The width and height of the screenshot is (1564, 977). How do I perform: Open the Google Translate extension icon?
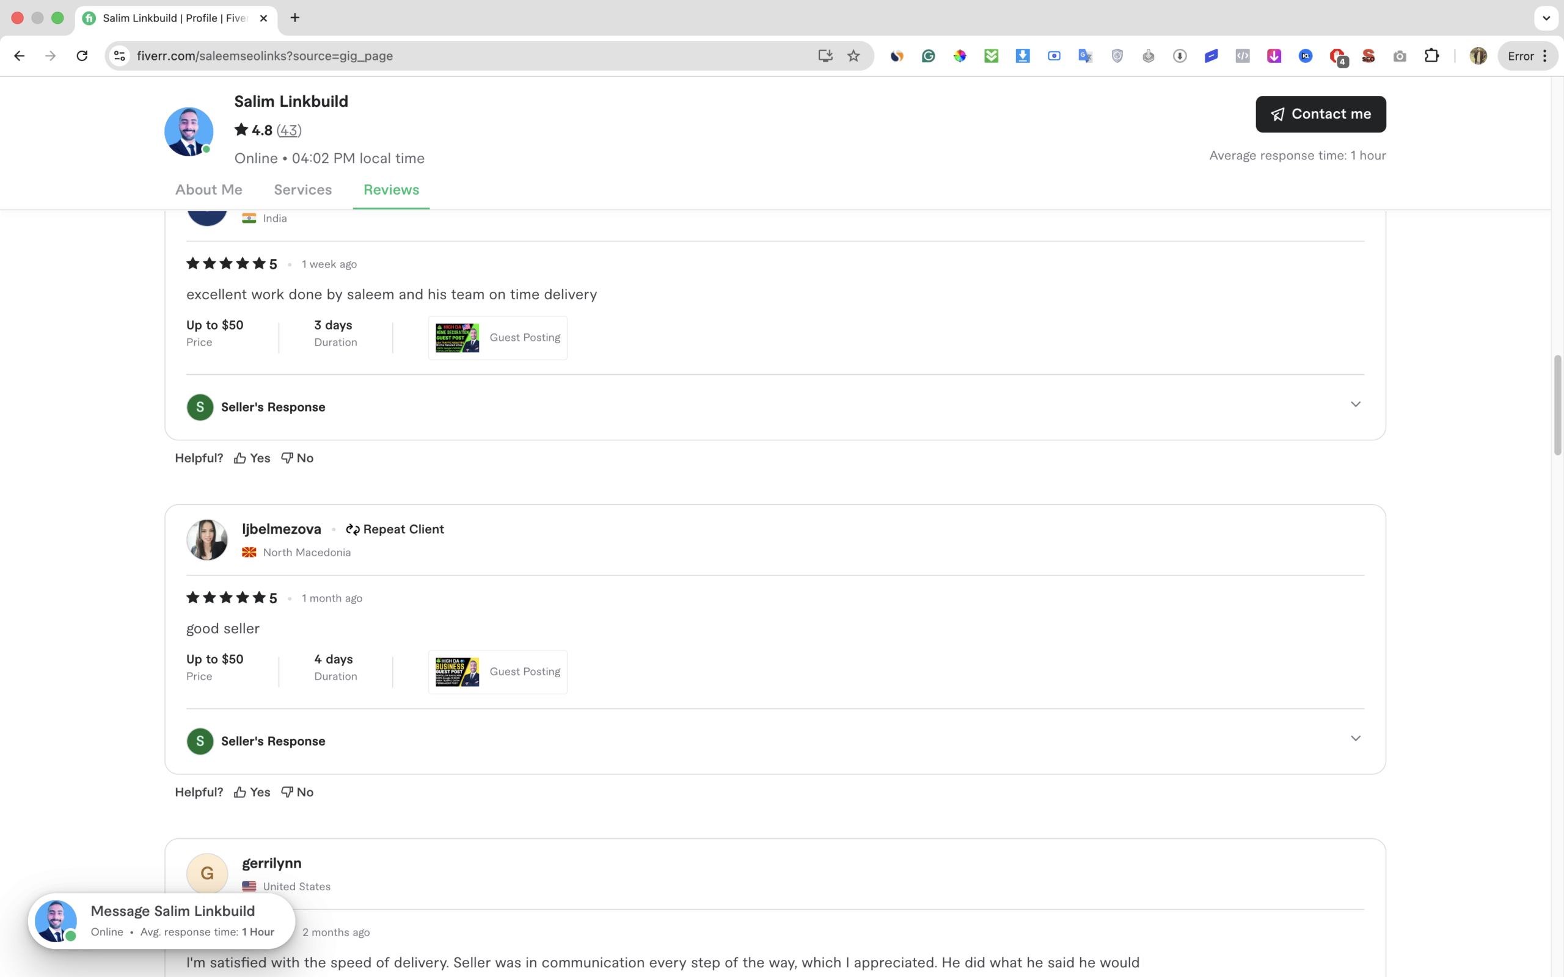1085,56
